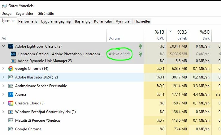Screen dimensions: 221x135
Task: Click the Task Manager icon in title bar
Action: [x=4, y=6]
